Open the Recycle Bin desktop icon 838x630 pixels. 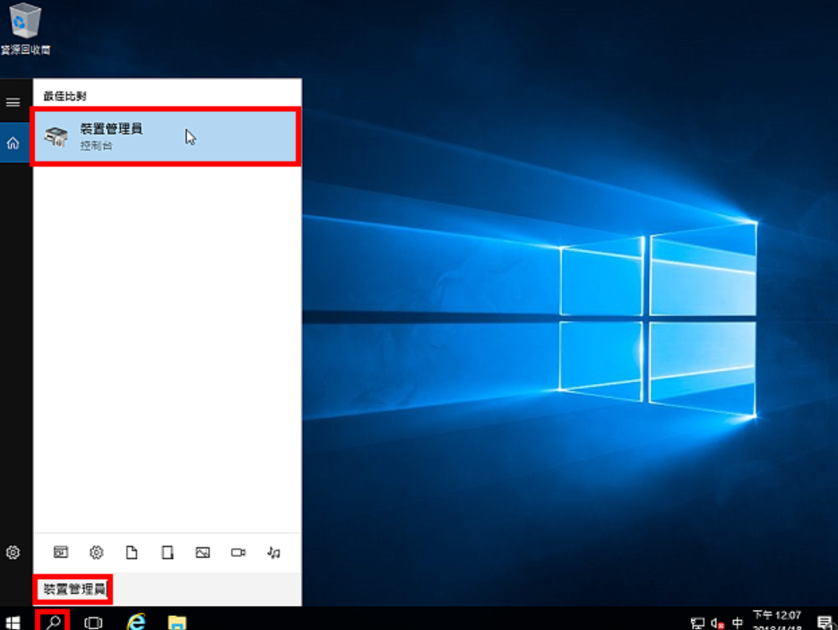(24, 29)
